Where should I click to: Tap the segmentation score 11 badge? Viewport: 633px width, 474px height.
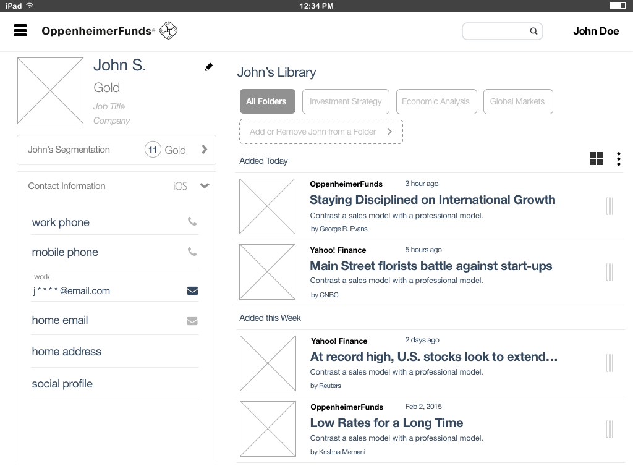[153, 150]
